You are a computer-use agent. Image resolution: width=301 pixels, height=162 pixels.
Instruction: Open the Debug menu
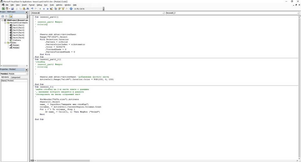(x=39, y=5)
